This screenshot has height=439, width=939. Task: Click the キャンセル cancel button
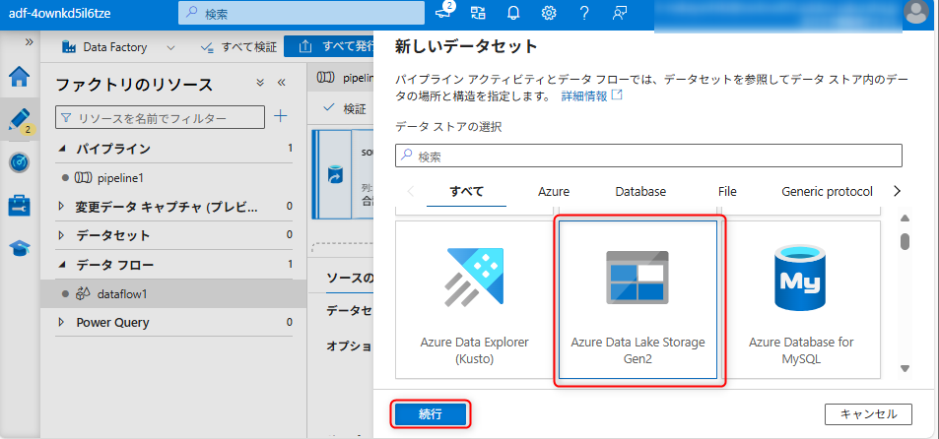point(868,413)
